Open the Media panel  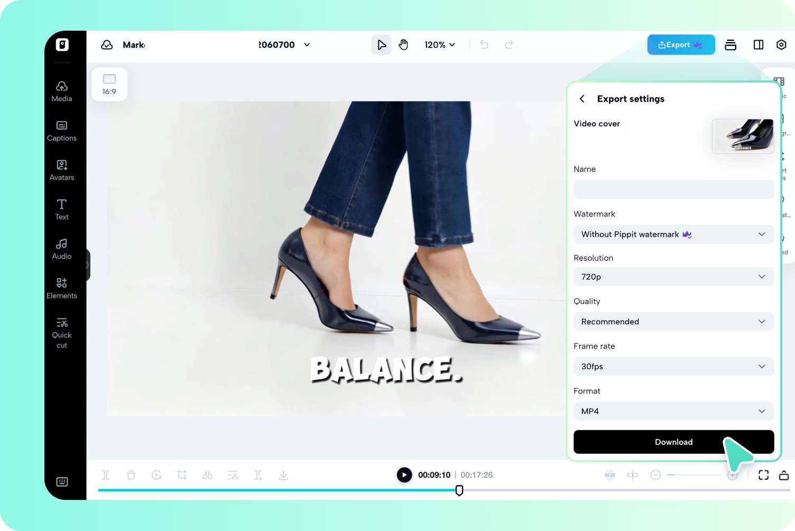(62, 91)
